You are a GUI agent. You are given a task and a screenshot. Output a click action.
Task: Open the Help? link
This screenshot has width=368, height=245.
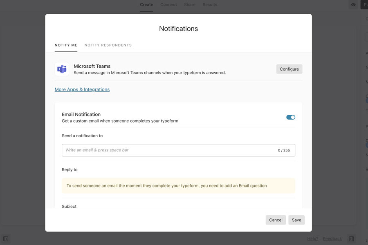[x=313, y=238]
